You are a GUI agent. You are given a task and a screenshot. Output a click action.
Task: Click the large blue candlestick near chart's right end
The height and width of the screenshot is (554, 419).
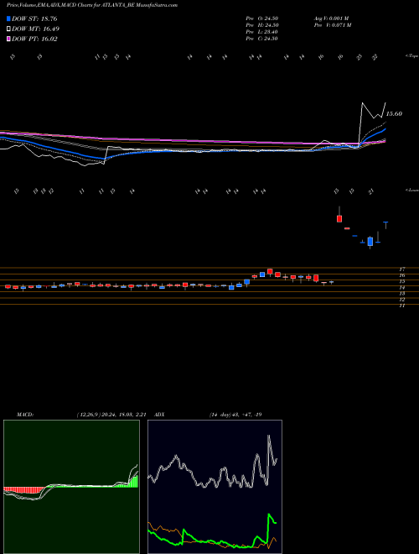370,242
